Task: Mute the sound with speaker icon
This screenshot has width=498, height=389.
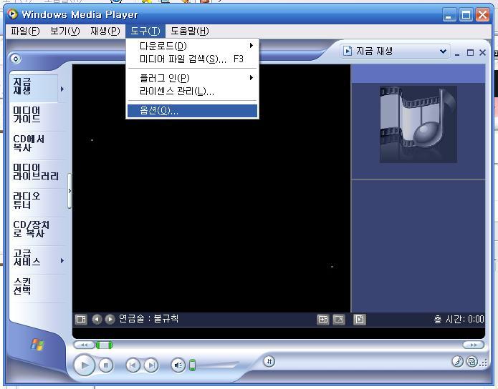Action: click(x=178, y=365)
